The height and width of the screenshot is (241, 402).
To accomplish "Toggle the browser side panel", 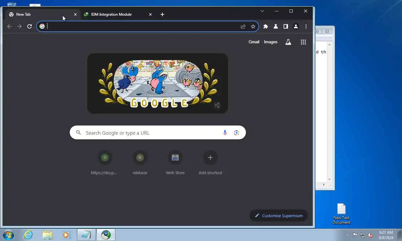I will coord(286,26).
